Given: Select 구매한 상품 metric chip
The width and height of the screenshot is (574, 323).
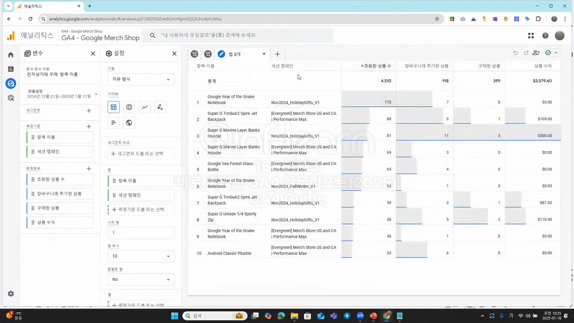Looking at the screenshot, I should point(60,208).
